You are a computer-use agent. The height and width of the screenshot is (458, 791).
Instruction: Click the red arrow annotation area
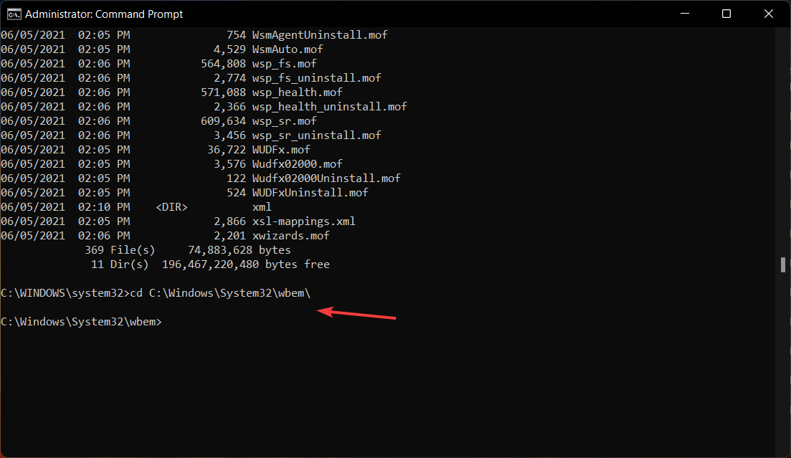[x=359, y=313]
